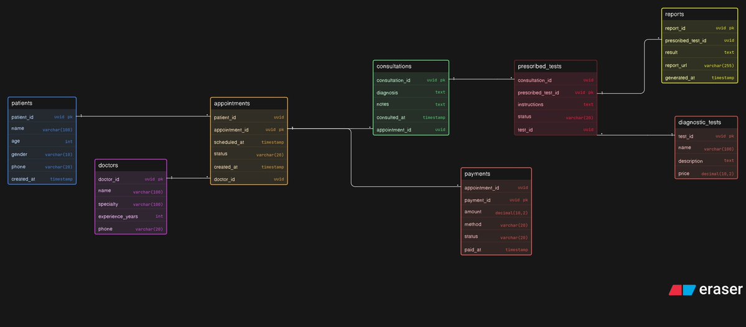Select the consulted_at row
The width and height of the screenshot is (746, 327).
tap(411, 117)
